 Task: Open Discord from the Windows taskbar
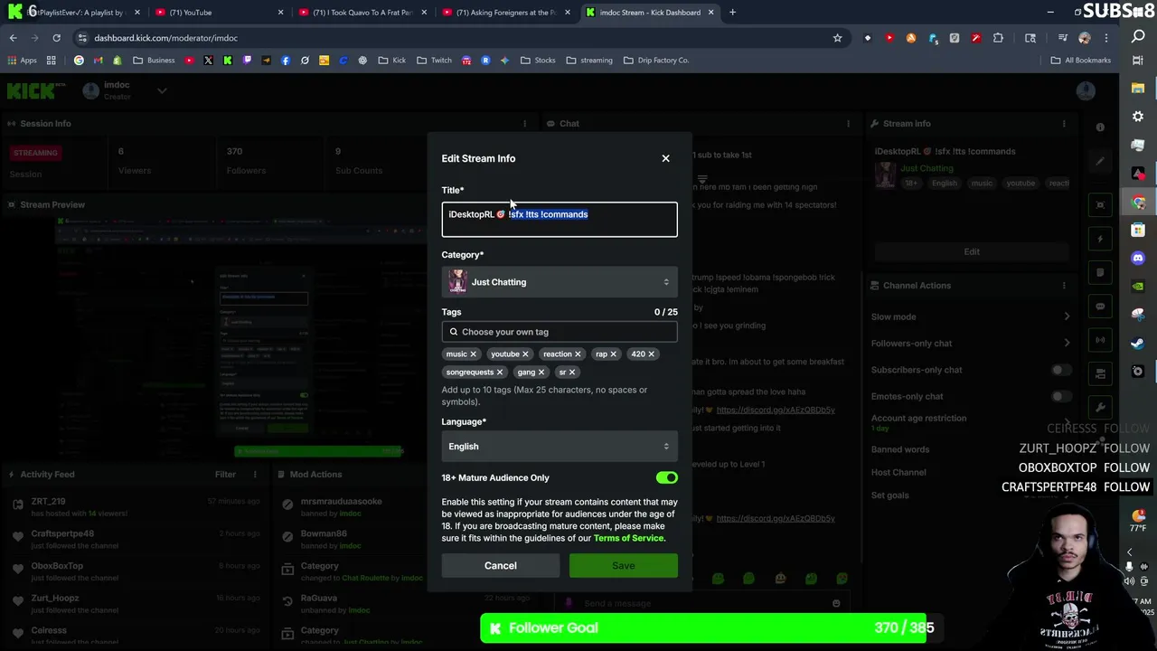click(1138, 259)
